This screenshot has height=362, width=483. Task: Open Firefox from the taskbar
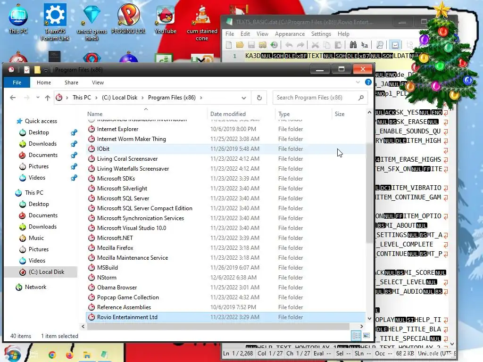coord(69,355)
